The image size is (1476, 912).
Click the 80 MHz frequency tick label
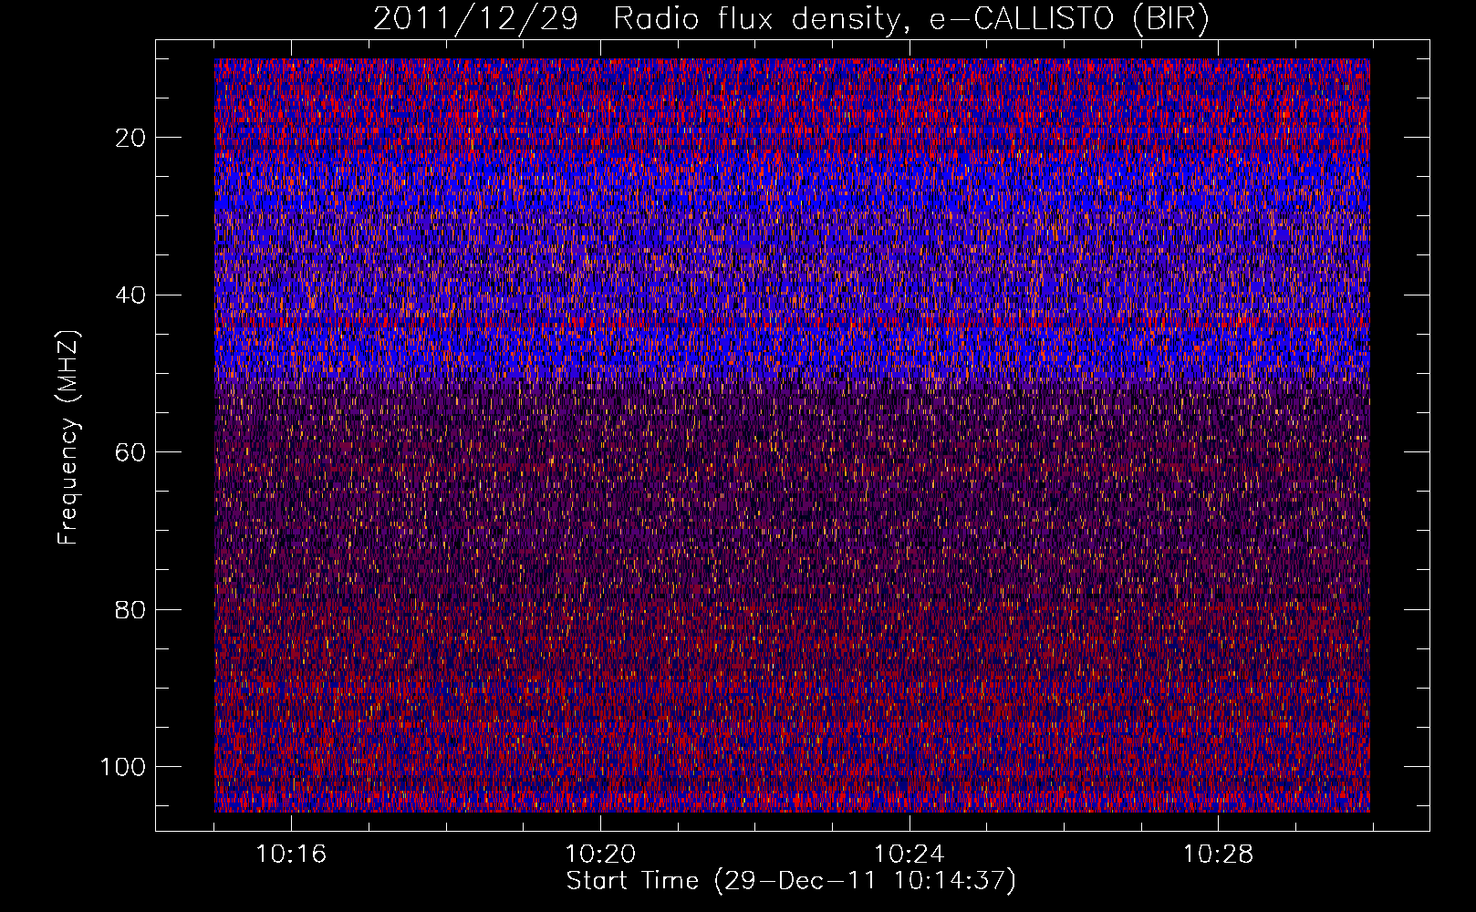(x=131, y=609)
